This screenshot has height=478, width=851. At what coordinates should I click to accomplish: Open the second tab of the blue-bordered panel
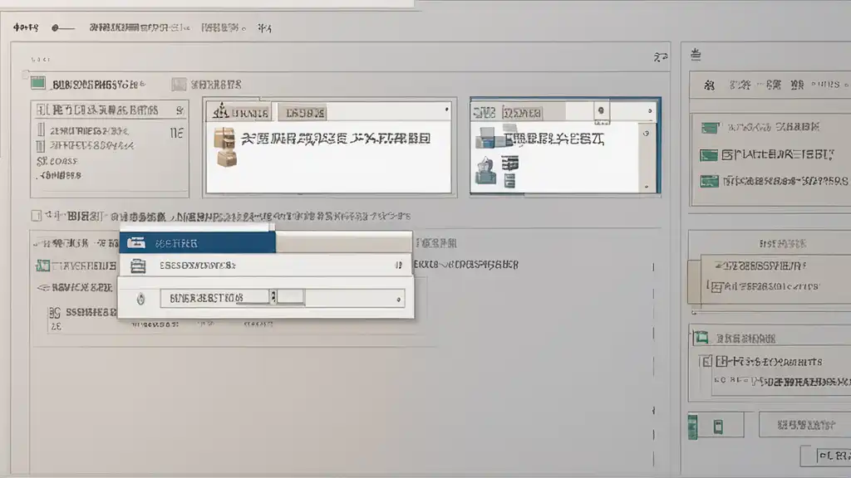click(x=522, y=113)
